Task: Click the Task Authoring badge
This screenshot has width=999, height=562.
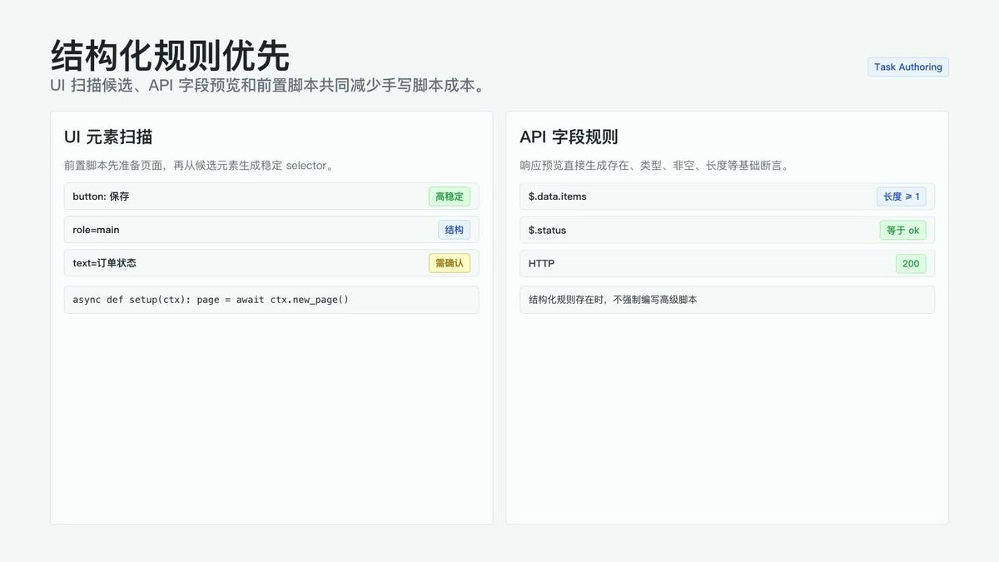Action: [x=907, y=67]
